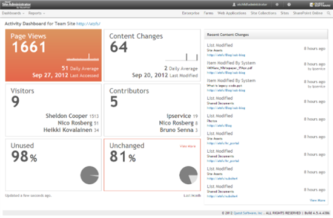The height and width of the screenshot is (218, 333).
Task: Expand the Dashboards dropdown menu
Action: click(x=13, y=13)
